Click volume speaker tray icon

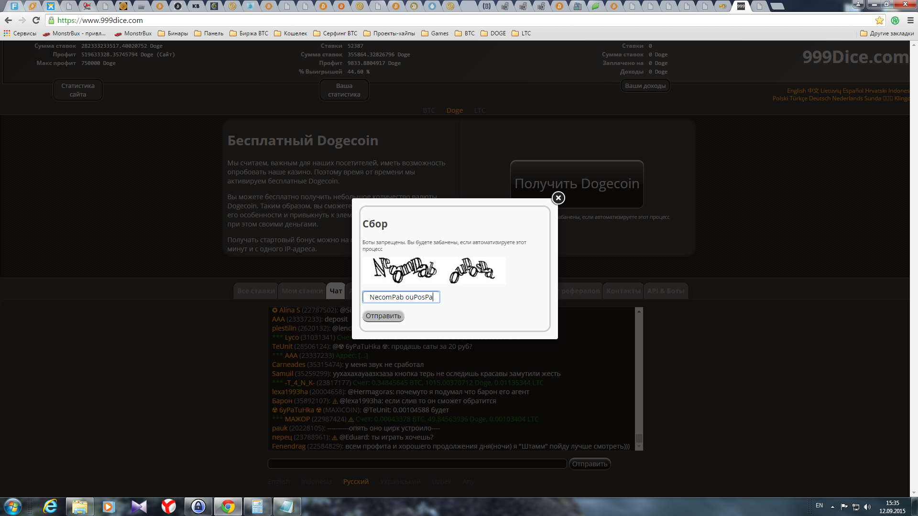[867, 506]
